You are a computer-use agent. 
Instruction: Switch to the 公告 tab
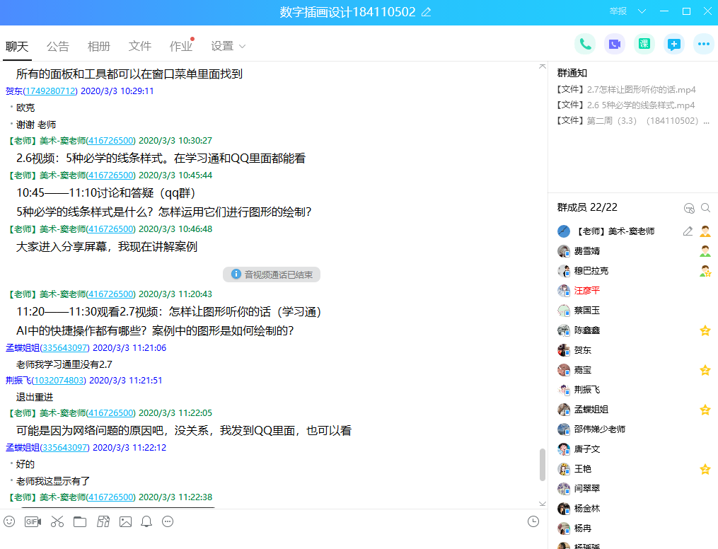point(58,46)
